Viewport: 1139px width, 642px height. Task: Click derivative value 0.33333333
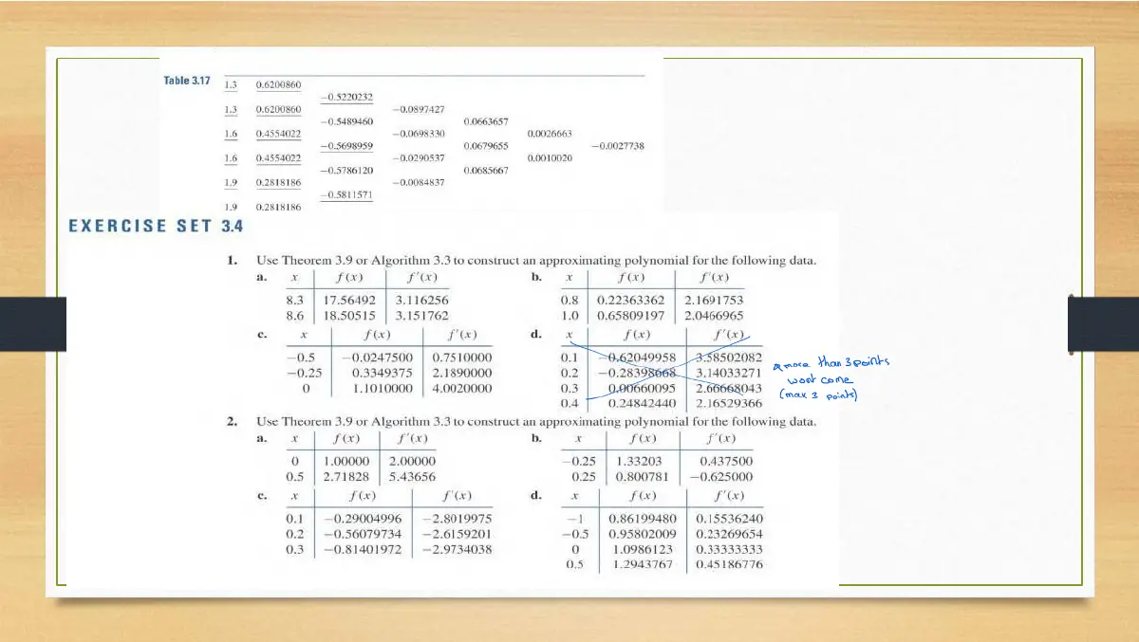[x=729, y=549]
